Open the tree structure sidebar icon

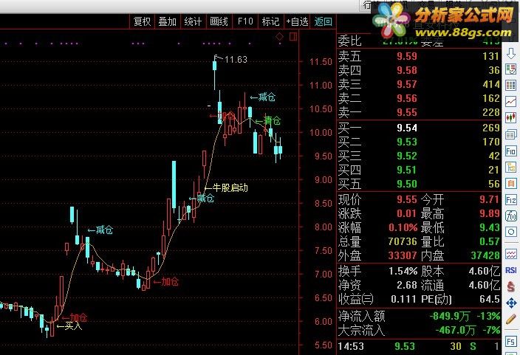[x=510, y=167]
